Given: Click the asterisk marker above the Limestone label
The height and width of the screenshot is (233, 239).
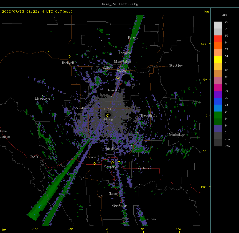Looking at the screenshot, I should (x=42, y=96).
